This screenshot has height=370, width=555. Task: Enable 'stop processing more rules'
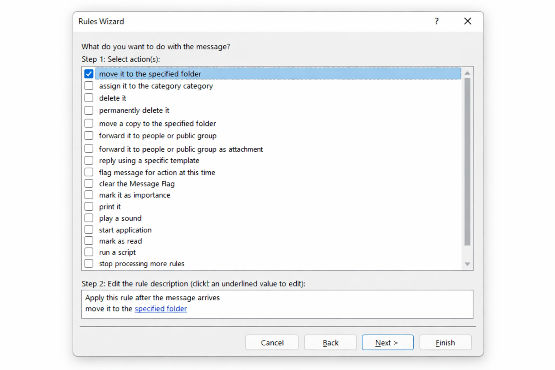(89, 263)
